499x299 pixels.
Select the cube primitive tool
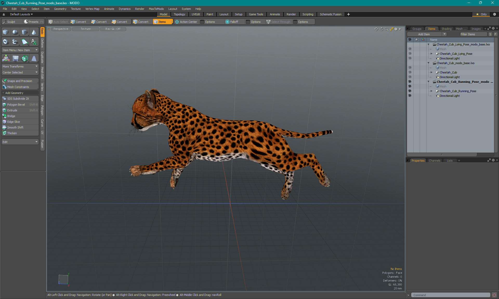click(x=5, y=32)
